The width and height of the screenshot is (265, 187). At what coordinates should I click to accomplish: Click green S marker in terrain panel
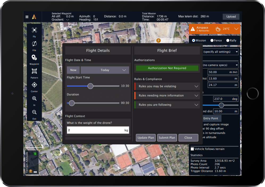(35, 154)
